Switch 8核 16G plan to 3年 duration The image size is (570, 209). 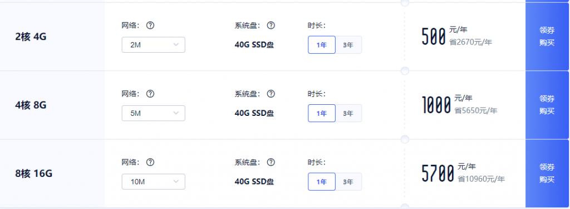[348, 182]
